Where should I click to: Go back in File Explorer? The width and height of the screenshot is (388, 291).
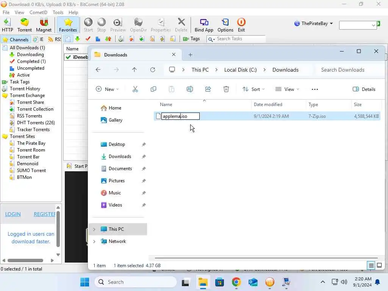click(98, 70)
